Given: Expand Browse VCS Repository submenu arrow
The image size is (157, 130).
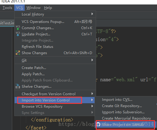Looking at the screenshot, I should point(92,106).
